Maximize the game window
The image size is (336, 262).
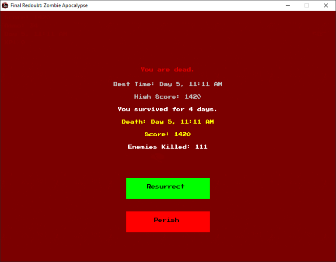[307, 5]
